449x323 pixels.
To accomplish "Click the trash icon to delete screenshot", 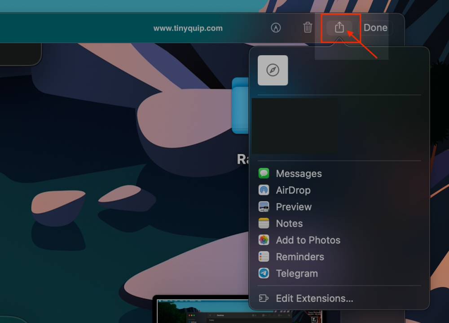I will coord(308,28).
